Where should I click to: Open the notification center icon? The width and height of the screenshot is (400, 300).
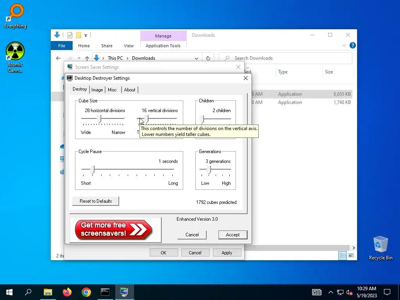[x=387, y=292]
